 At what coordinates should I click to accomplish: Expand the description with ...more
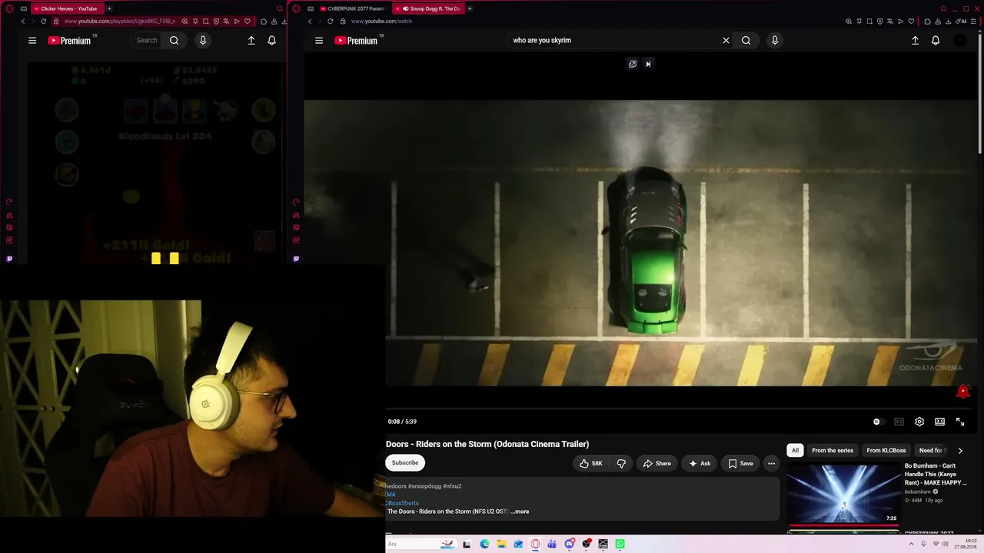[x=520, y=512]
